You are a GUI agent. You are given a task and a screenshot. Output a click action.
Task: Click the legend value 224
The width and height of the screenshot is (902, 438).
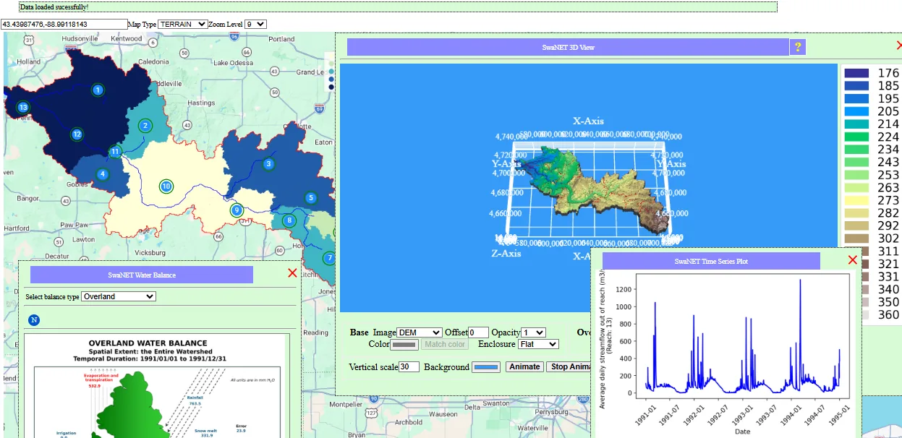coord(888,137)
